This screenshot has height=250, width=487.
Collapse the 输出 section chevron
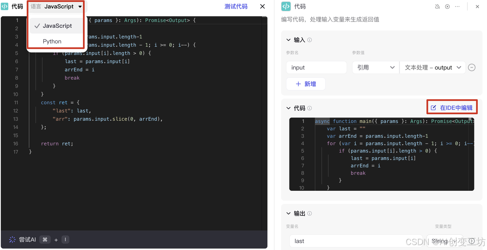point(288,214)
